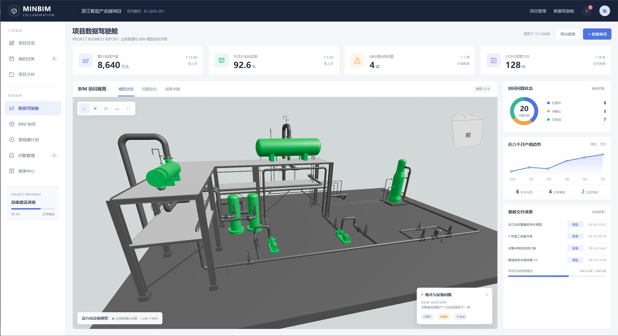Viewport: 618px width, 336px height.
Task: Click the 问题管理 badge showing 4
Action: [x=54, y=155]
